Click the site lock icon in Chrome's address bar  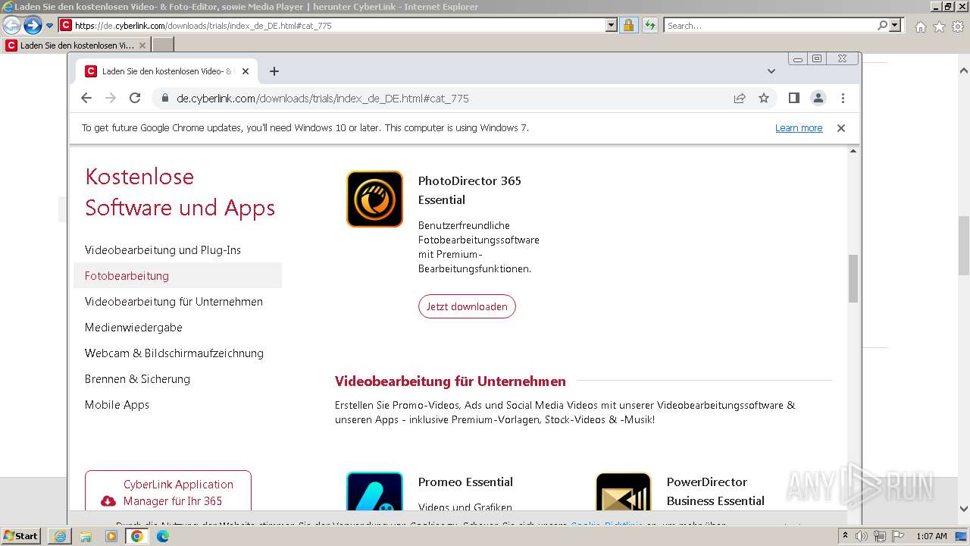pos(164,98)
